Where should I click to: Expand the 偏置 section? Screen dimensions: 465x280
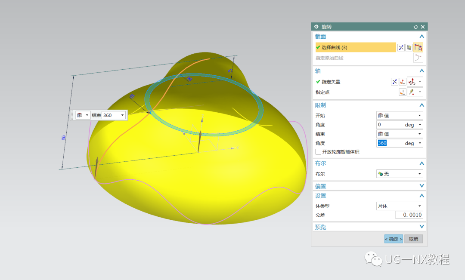click(x=422, y=186)
